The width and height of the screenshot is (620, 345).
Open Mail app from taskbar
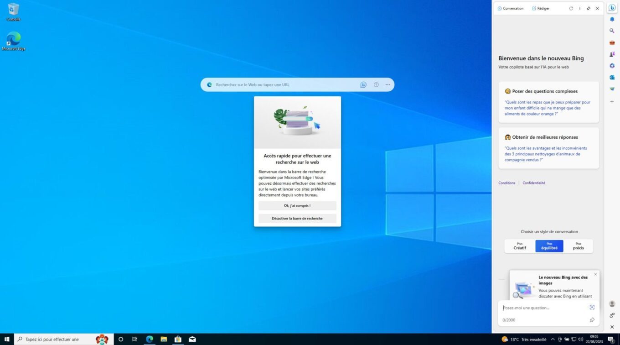[192, 339]
